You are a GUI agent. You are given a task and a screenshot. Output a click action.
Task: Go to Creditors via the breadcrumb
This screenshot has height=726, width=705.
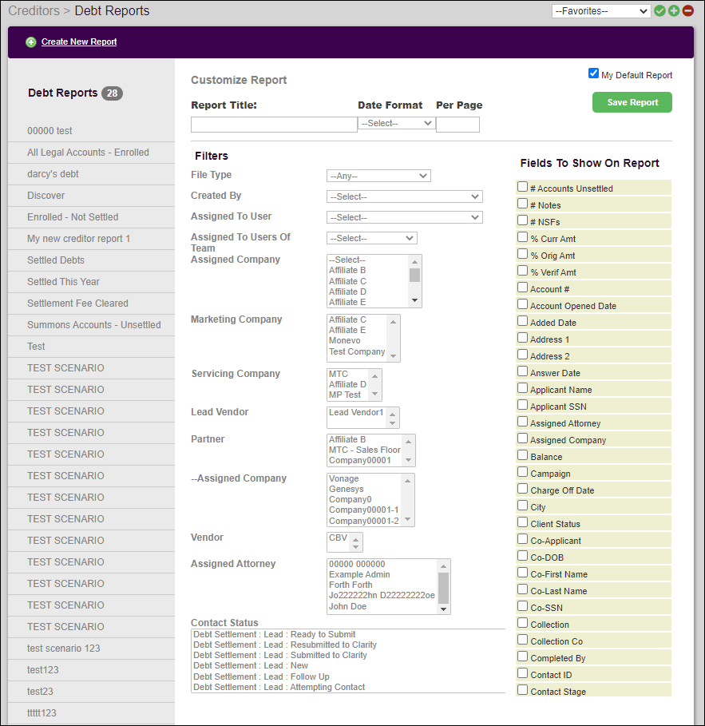point(34,10)
